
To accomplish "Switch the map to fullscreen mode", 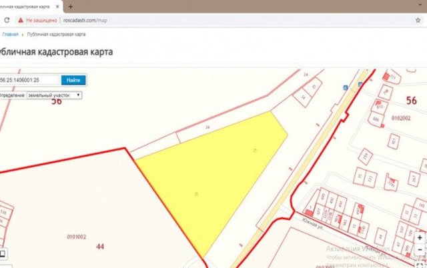I will (420, 265).
